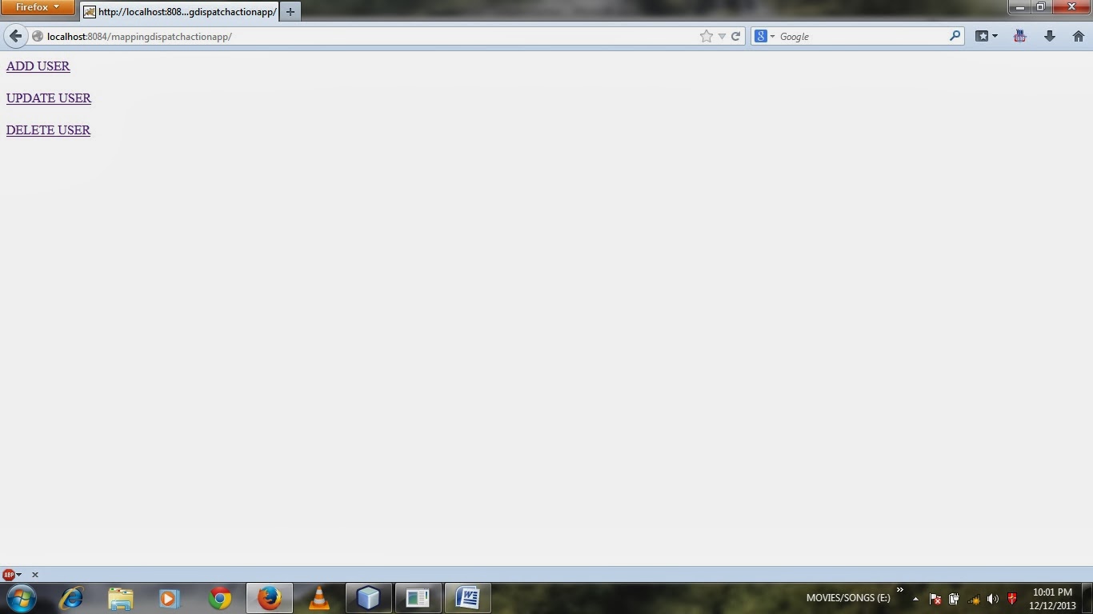Go back with the back arrow
Image resolution: width=1093 pixels, height=614 pixels.
pos(15,36)
